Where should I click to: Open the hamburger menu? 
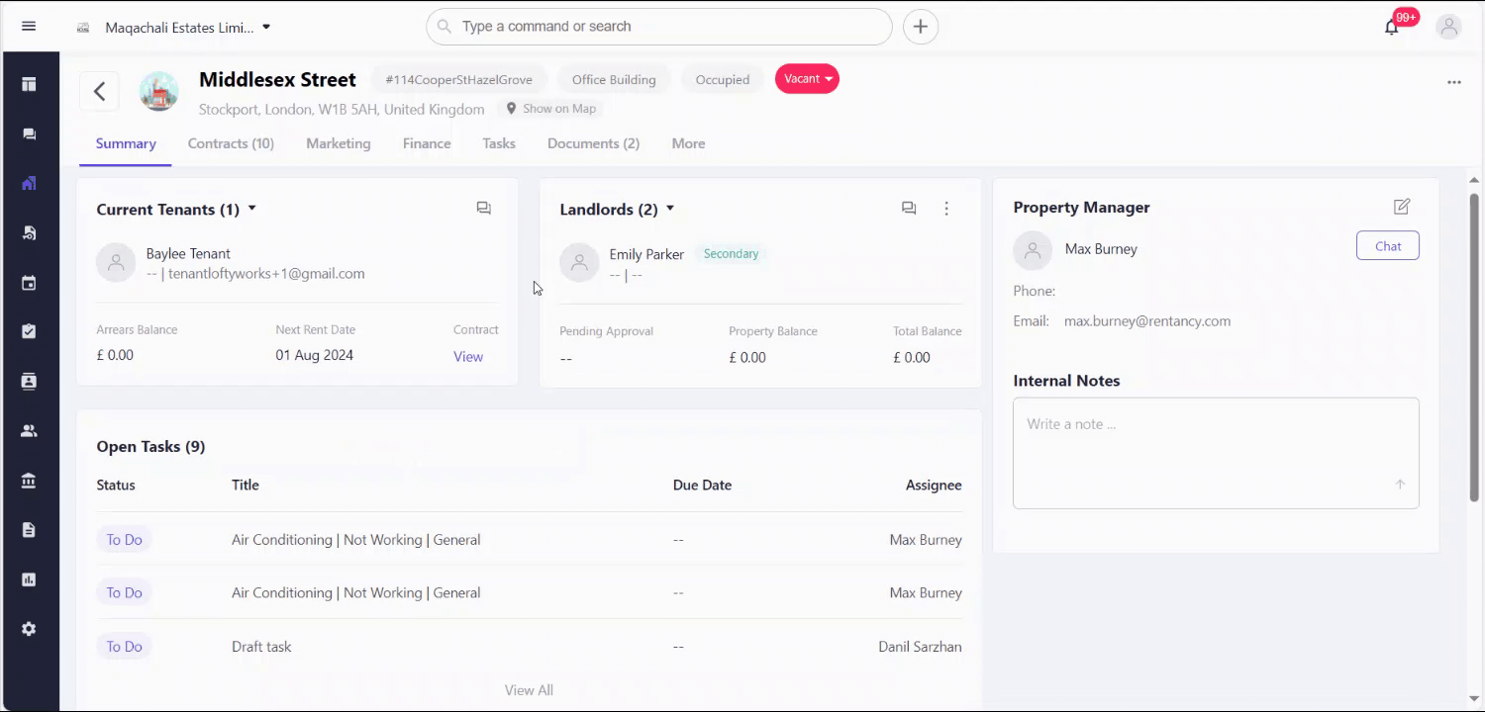pos(29,27)
